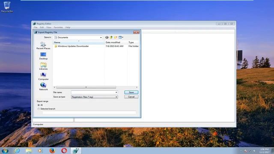274x154 pixels.
Task: Click the 7/6/2015 8:43 AM date cell
Action: (114, 46)
